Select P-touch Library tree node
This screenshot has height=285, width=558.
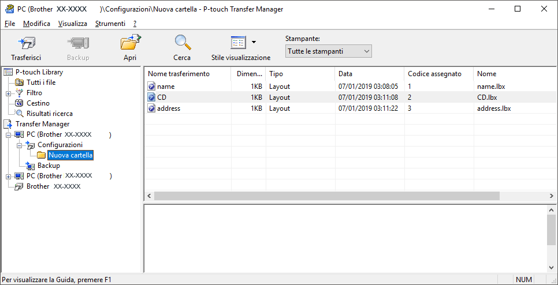39,72
